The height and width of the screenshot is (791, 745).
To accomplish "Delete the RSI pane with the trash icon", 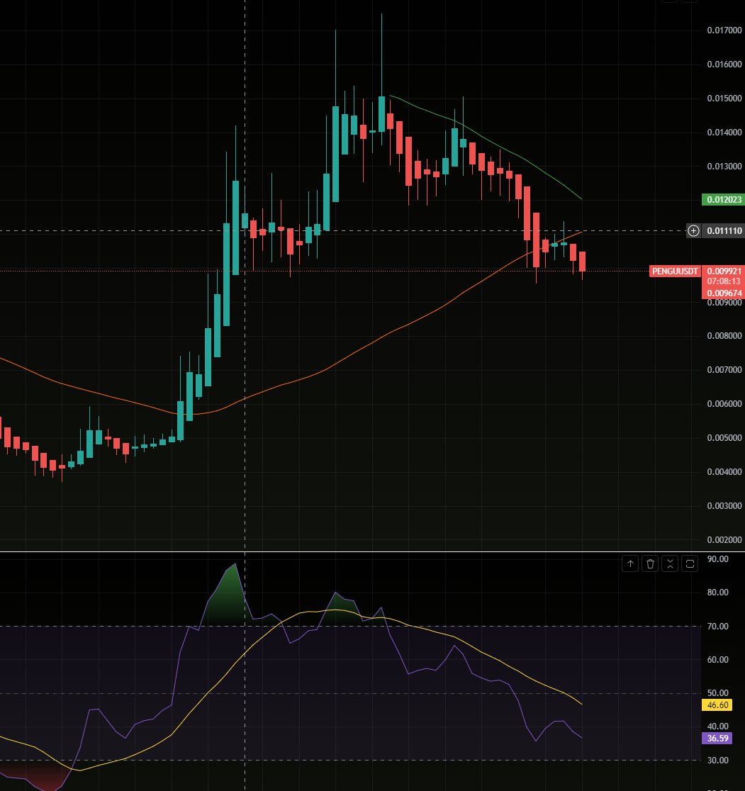I will [x=650, y=563].
